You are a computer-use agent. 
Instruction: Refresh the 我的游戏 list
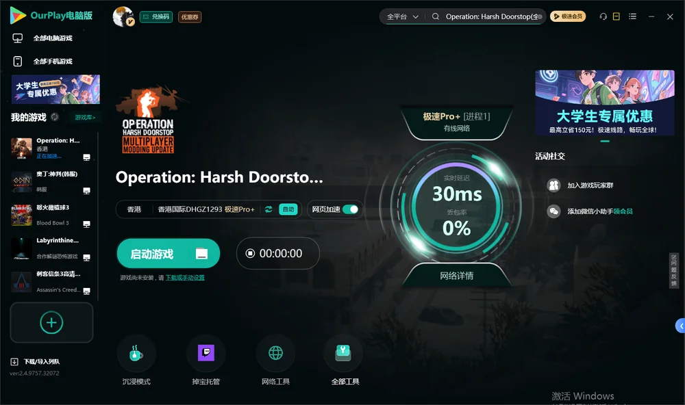point(55,117)
